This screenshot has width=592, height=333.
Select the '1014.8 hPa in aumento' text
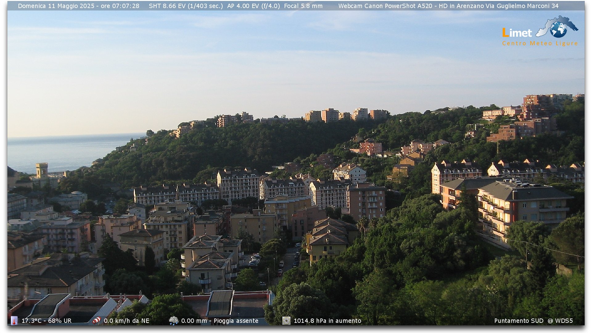(327, 321)
